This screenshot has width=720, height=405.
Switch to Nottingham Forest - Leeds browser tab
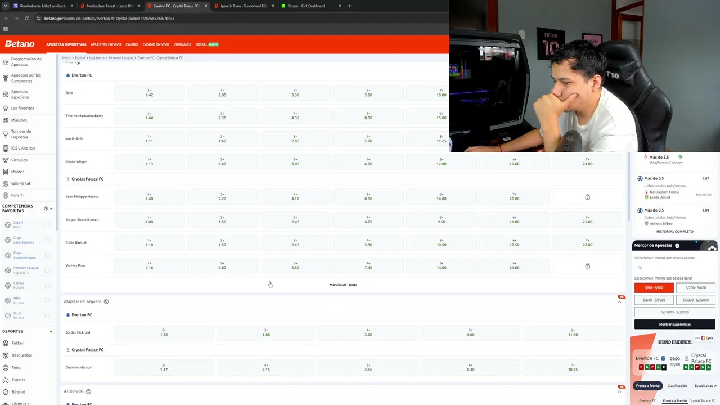[110, 6]
